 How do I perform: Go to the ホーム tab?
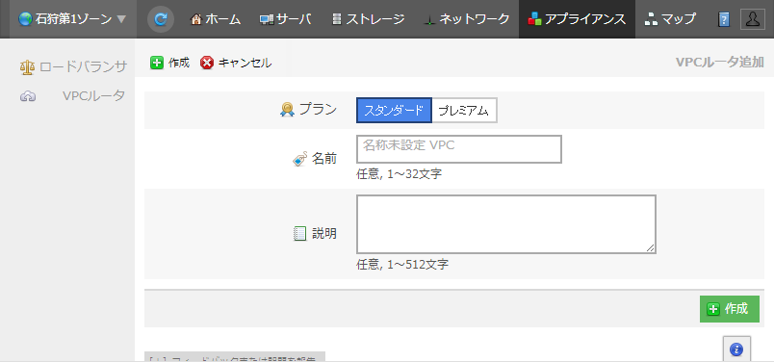pos(216,19)
